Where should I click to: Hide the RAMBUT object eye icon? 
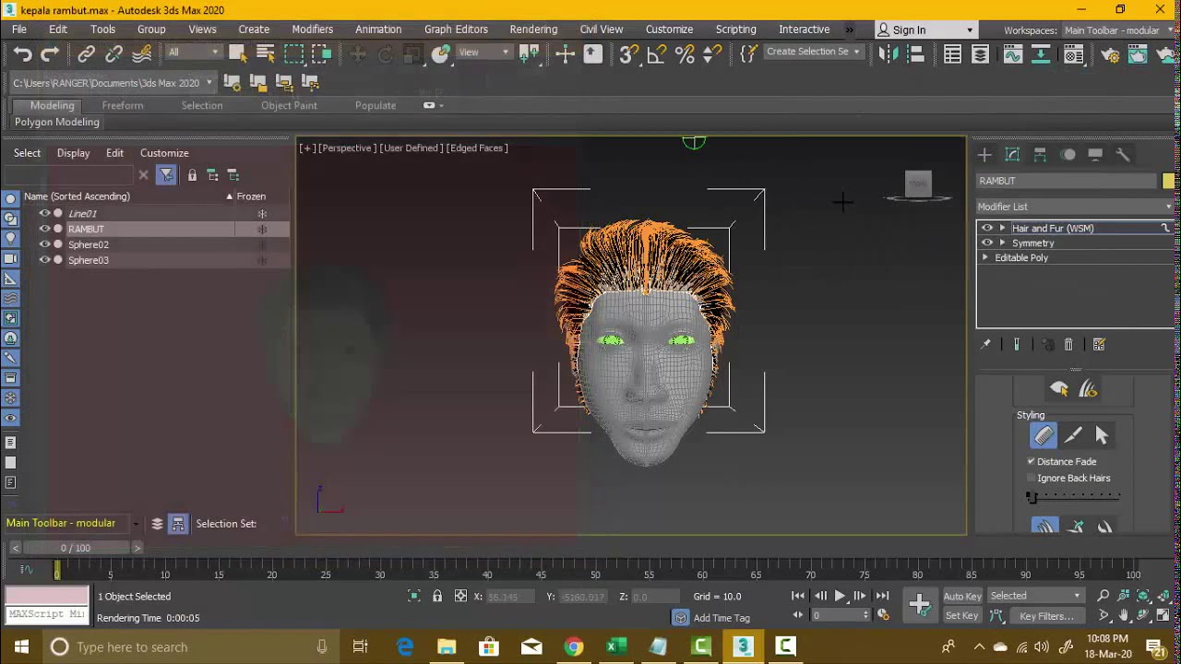pos(44,229)
